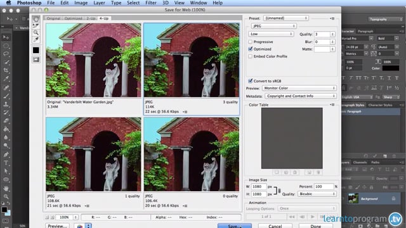The height and width of the screenshot is (228, 406).
Task: Select the Hand tool in Save for Web
Action: click(36, 19)
